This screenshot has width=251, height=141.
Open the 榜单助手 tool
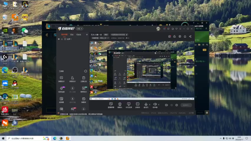pos(83,90)
